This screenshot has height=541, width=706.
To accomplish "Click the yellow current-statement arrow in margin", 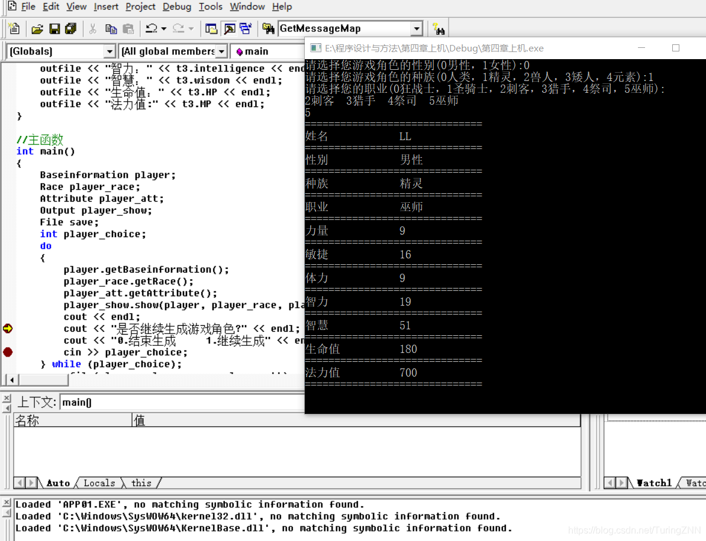I will (x=8, y=329).
